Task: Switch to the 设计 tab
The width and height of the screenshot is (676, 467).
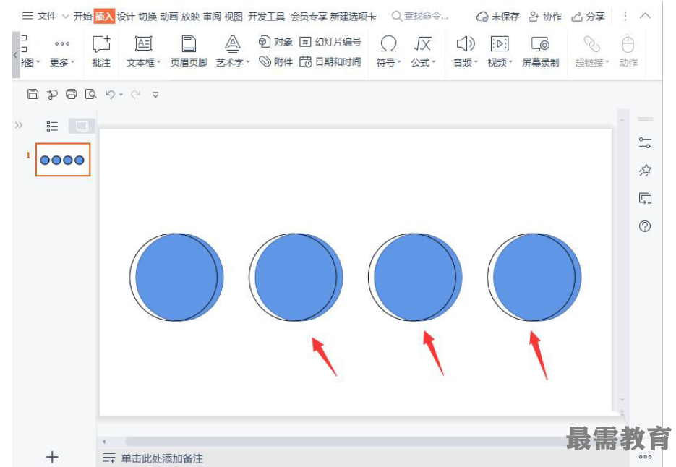Action: (126, 17)
